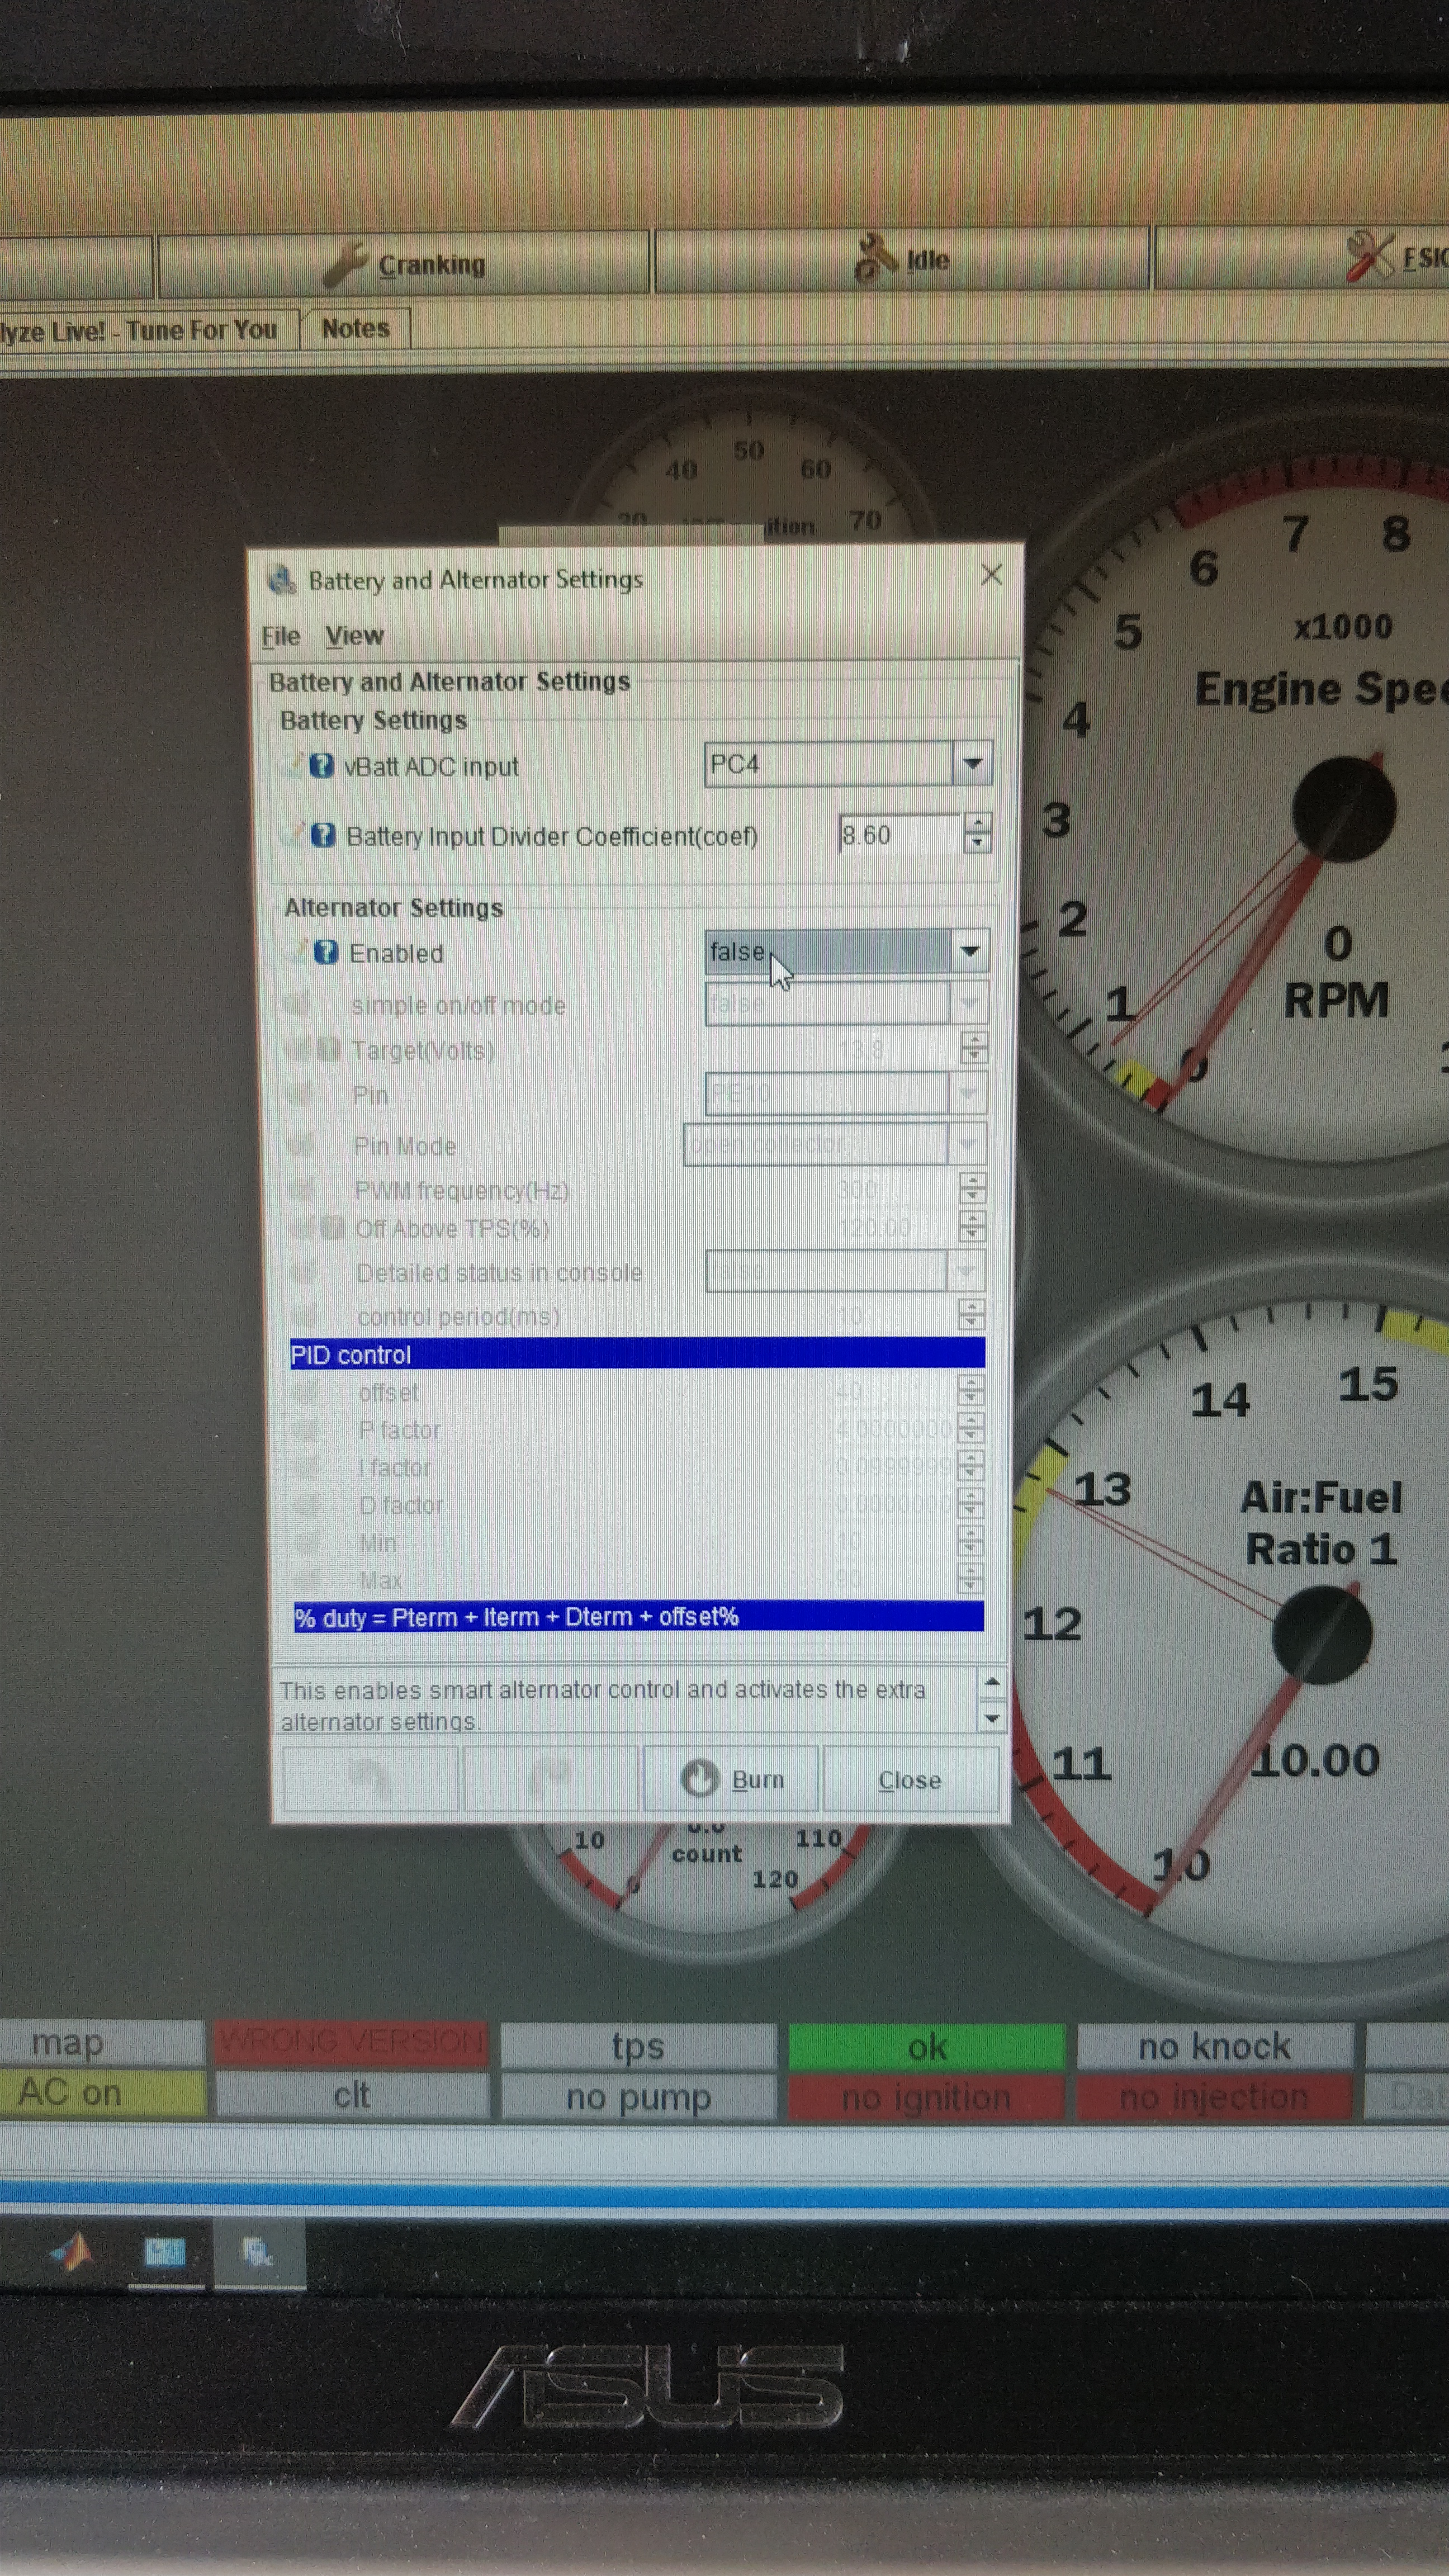This screenshot has height=2576, width=1449.
Task: Open the View menu in the dialog
Action: [x=354, y=635]
